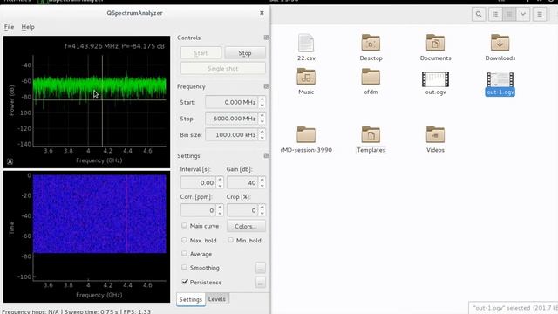Open the File menu
The height and width of the screenshot is (314, 558).
9,27
